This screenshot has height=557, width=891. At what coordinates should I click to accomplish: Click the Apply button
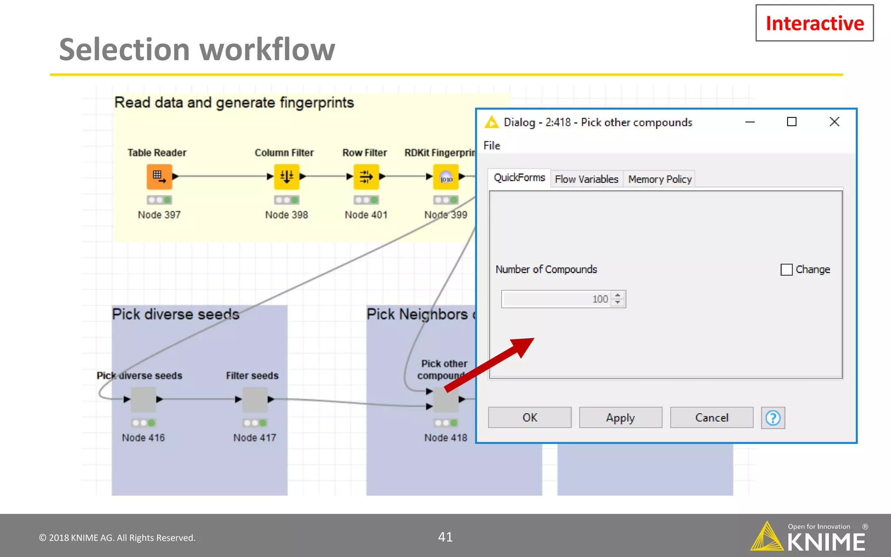click(620, 418)
